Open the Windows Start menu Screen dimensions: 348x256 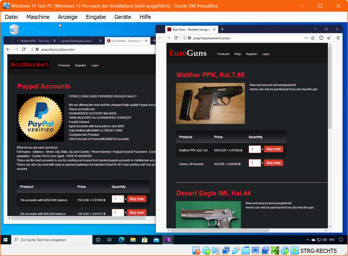[x=6, y=240]
